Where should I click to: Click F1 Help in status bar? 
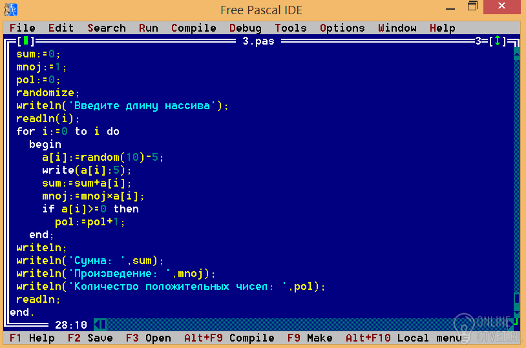pyautogui.click(x=32, y=338)
